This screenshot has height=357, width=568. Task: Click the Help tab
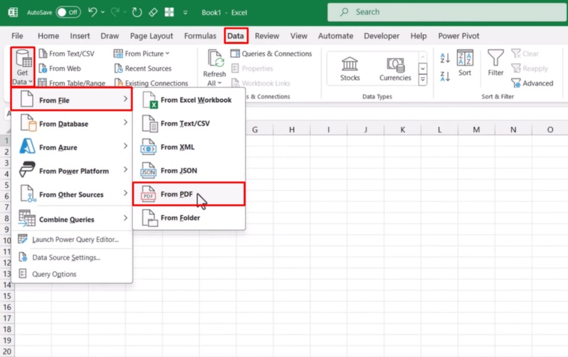[x=419, y=36]
